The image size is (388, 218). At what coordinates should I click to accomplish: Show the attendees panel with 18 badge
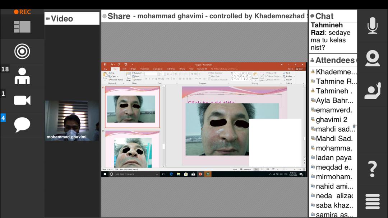pos(22,76)
